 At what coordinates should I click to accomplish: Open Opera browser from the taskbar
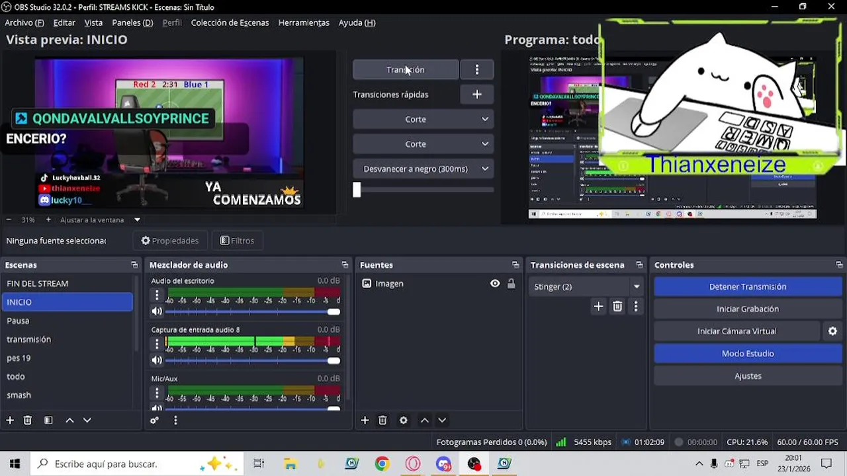tap(413, 464)
